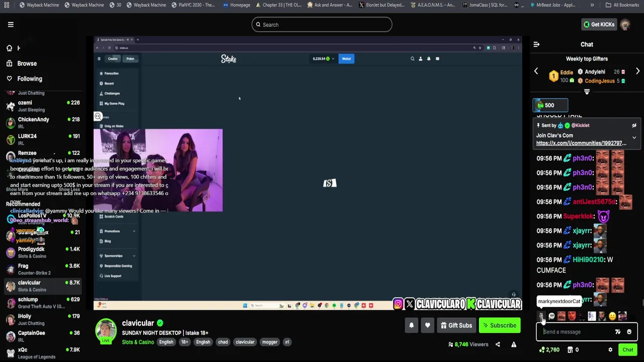
Task: Expand the browser tab overflow chevron
Action: pyautogui.click(x=592, y=5)
